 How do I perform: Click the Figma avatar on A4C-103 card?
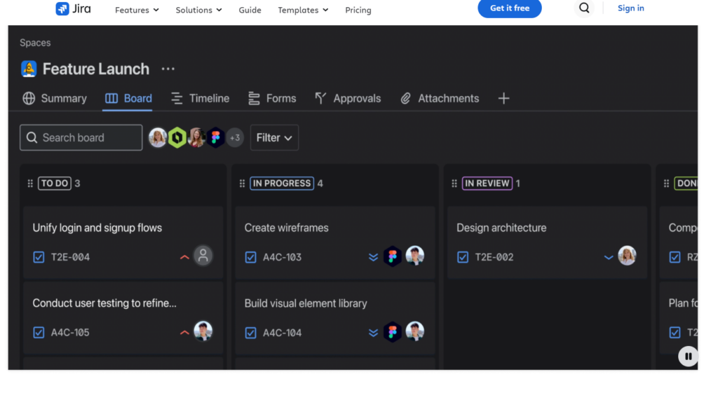[393, 256]
